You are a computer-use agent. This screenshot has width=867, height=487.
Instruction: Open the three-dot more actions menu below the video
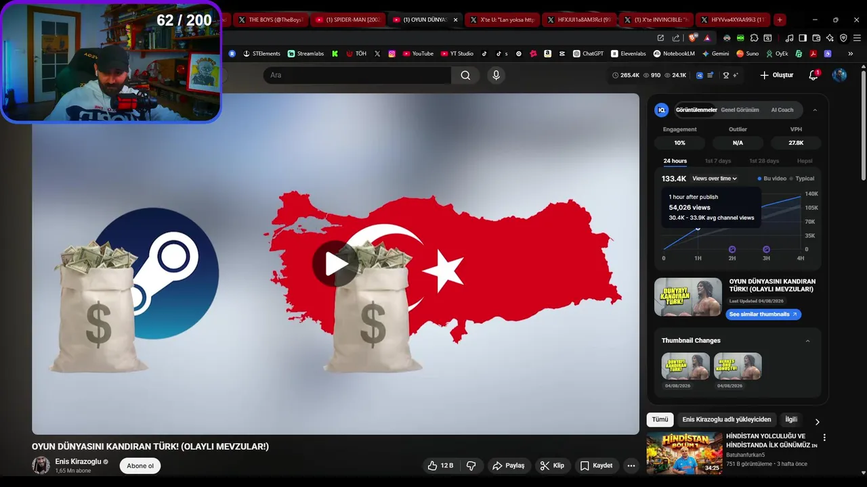tap(631, 465)
